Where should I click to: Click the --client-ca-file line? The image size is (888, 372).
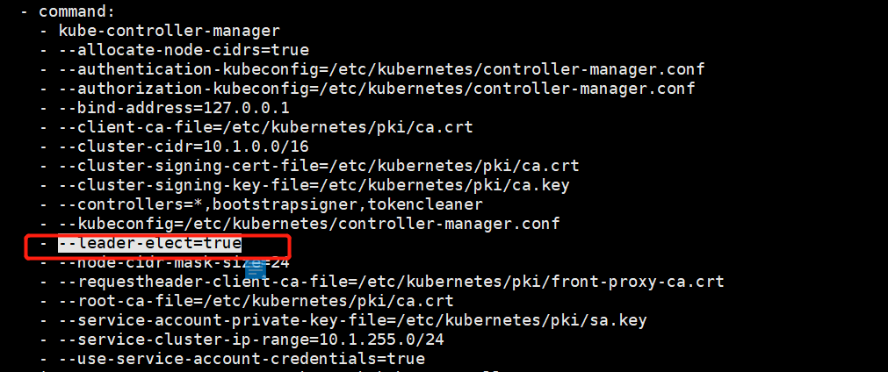pos(265,127)
